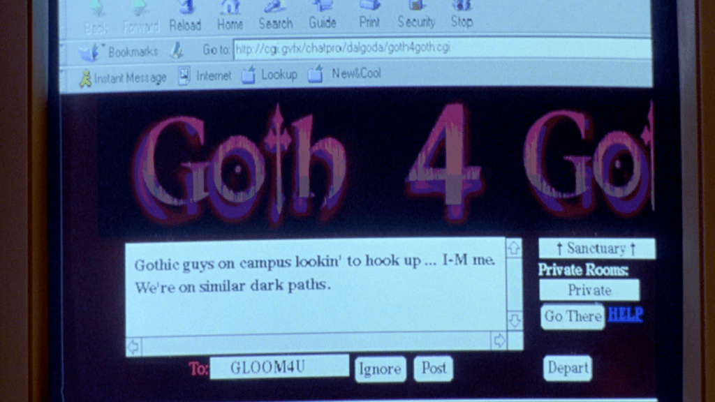Viewport: 715px width, 402px height.
Task: Open the HELP link
Action: click(x=625, y=315)
